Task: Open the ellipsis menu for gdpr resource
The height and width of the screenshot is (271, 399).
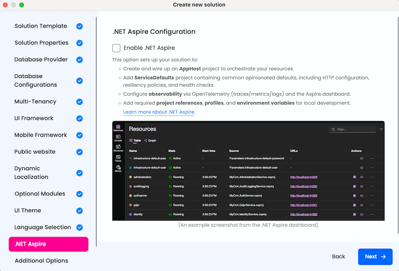Action: click(371, 204)
